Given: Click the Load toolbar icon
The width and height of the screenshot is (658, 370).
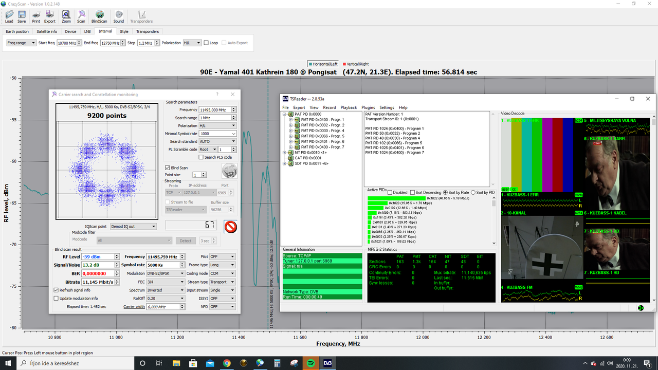Looking at the screenshot, I should (x=9, y=17).
